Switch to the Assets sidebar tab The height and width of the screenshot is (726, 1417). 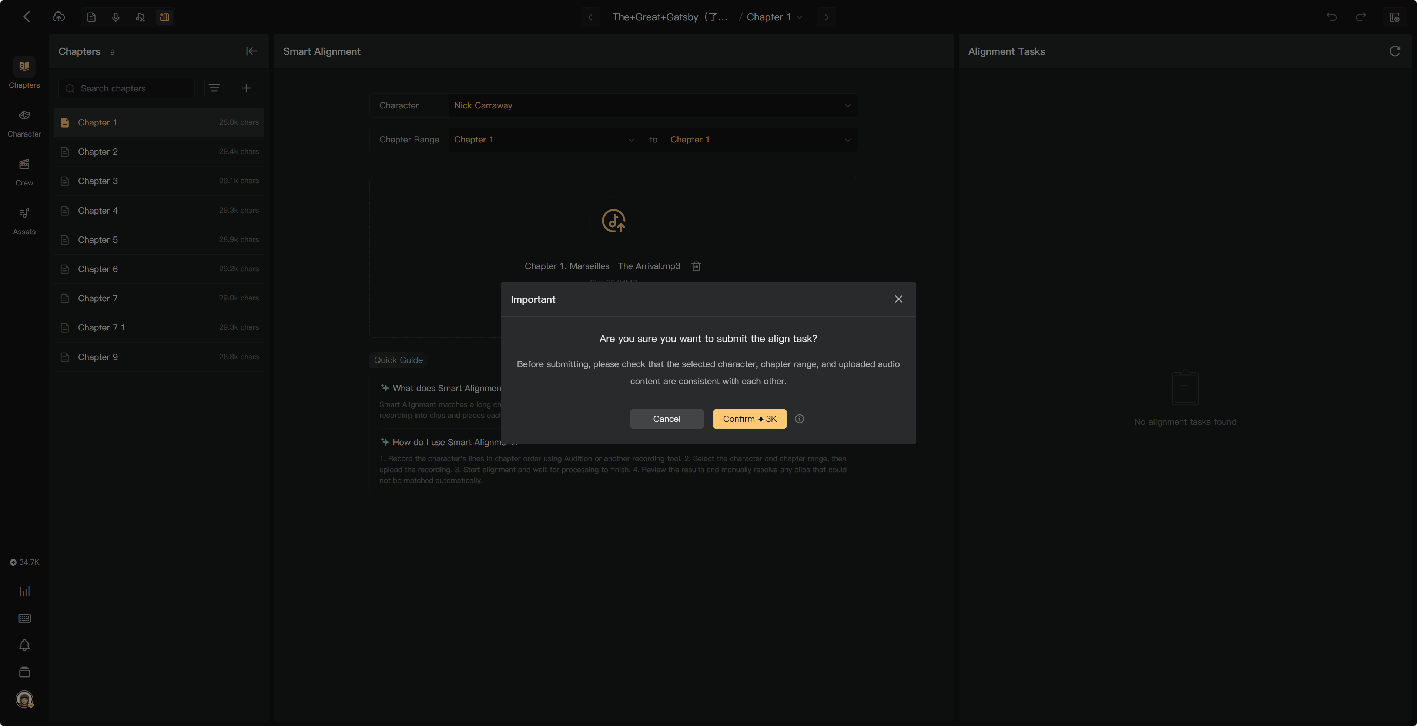[24, 222]
